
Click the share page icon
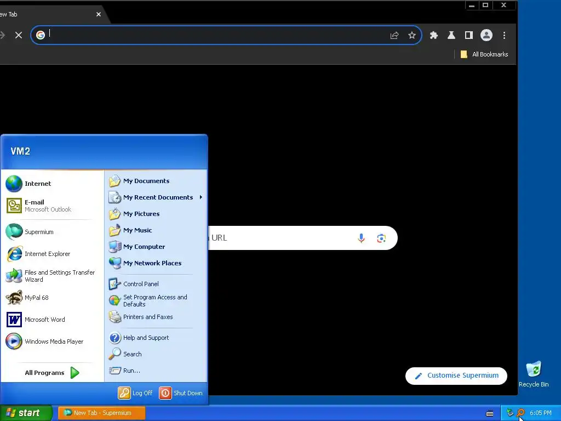coord(394,35)
